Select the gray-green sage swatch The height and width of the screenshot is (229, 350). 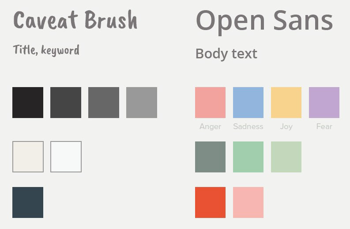(x=210, y=157)
